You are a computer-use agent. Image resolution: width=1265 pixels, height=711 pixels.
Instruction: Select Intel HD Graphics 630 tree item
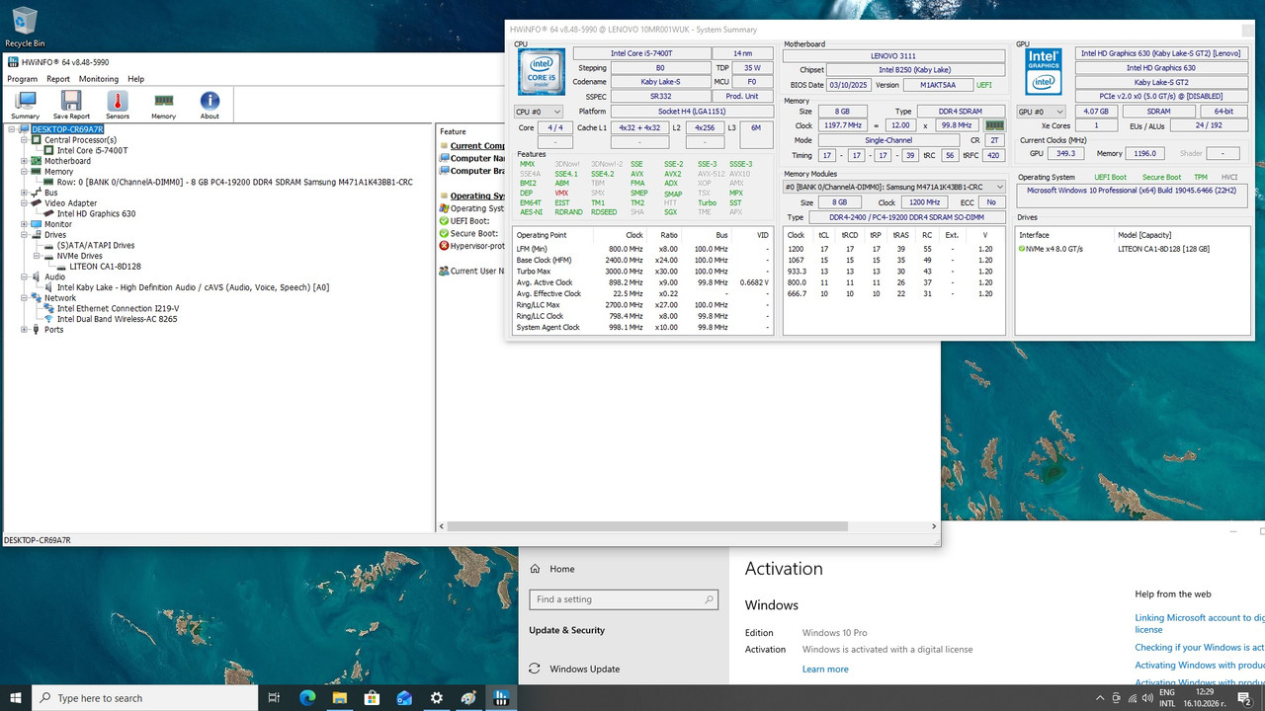coord(96,213)
